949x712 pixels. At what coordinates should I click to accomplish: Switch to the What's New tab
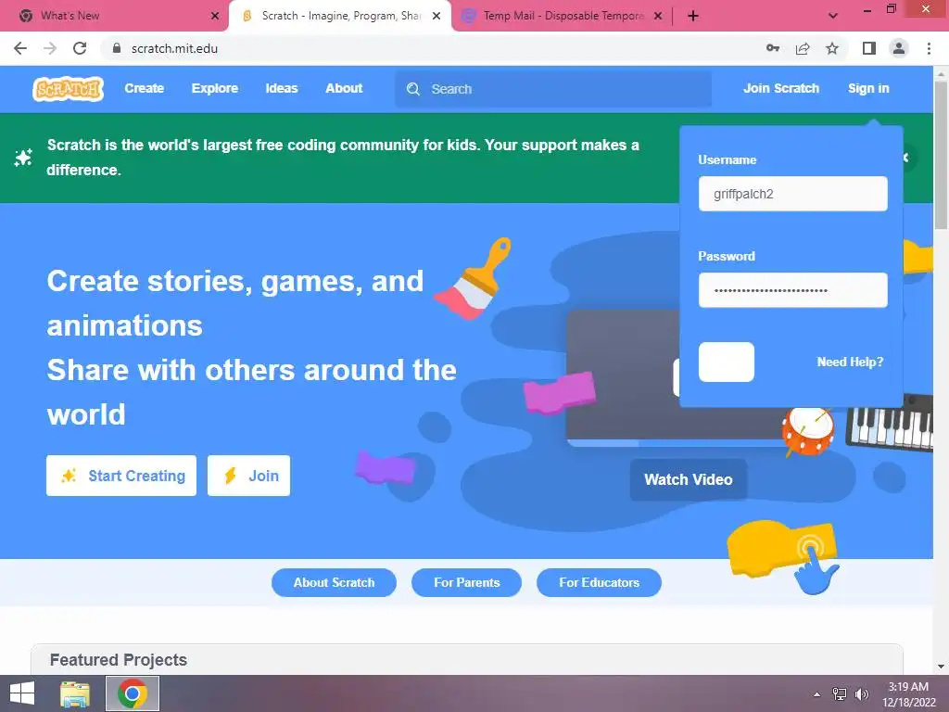[x=115, y=16]
